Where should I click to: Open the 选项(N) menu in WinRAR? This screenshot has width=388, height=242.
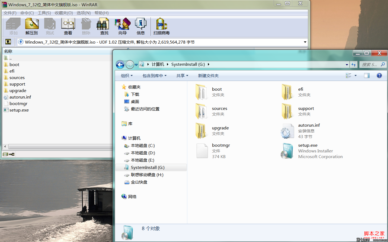[x=83, y=13]
